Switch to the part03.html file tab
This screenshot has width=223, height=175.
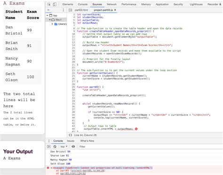[x=81, y=10]
